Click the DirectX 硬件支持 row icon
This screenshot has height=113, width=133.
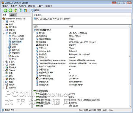click(37, 79)
